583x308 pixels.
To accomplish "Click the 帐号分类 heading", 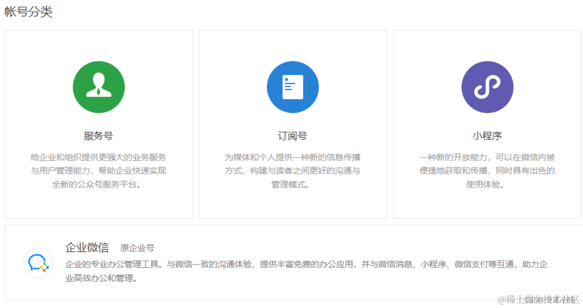I will [x=29, y=12].
